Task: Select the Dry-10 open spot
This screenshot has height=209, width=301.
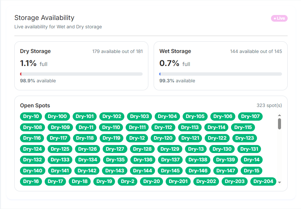Action: click(x=32, y=116)
